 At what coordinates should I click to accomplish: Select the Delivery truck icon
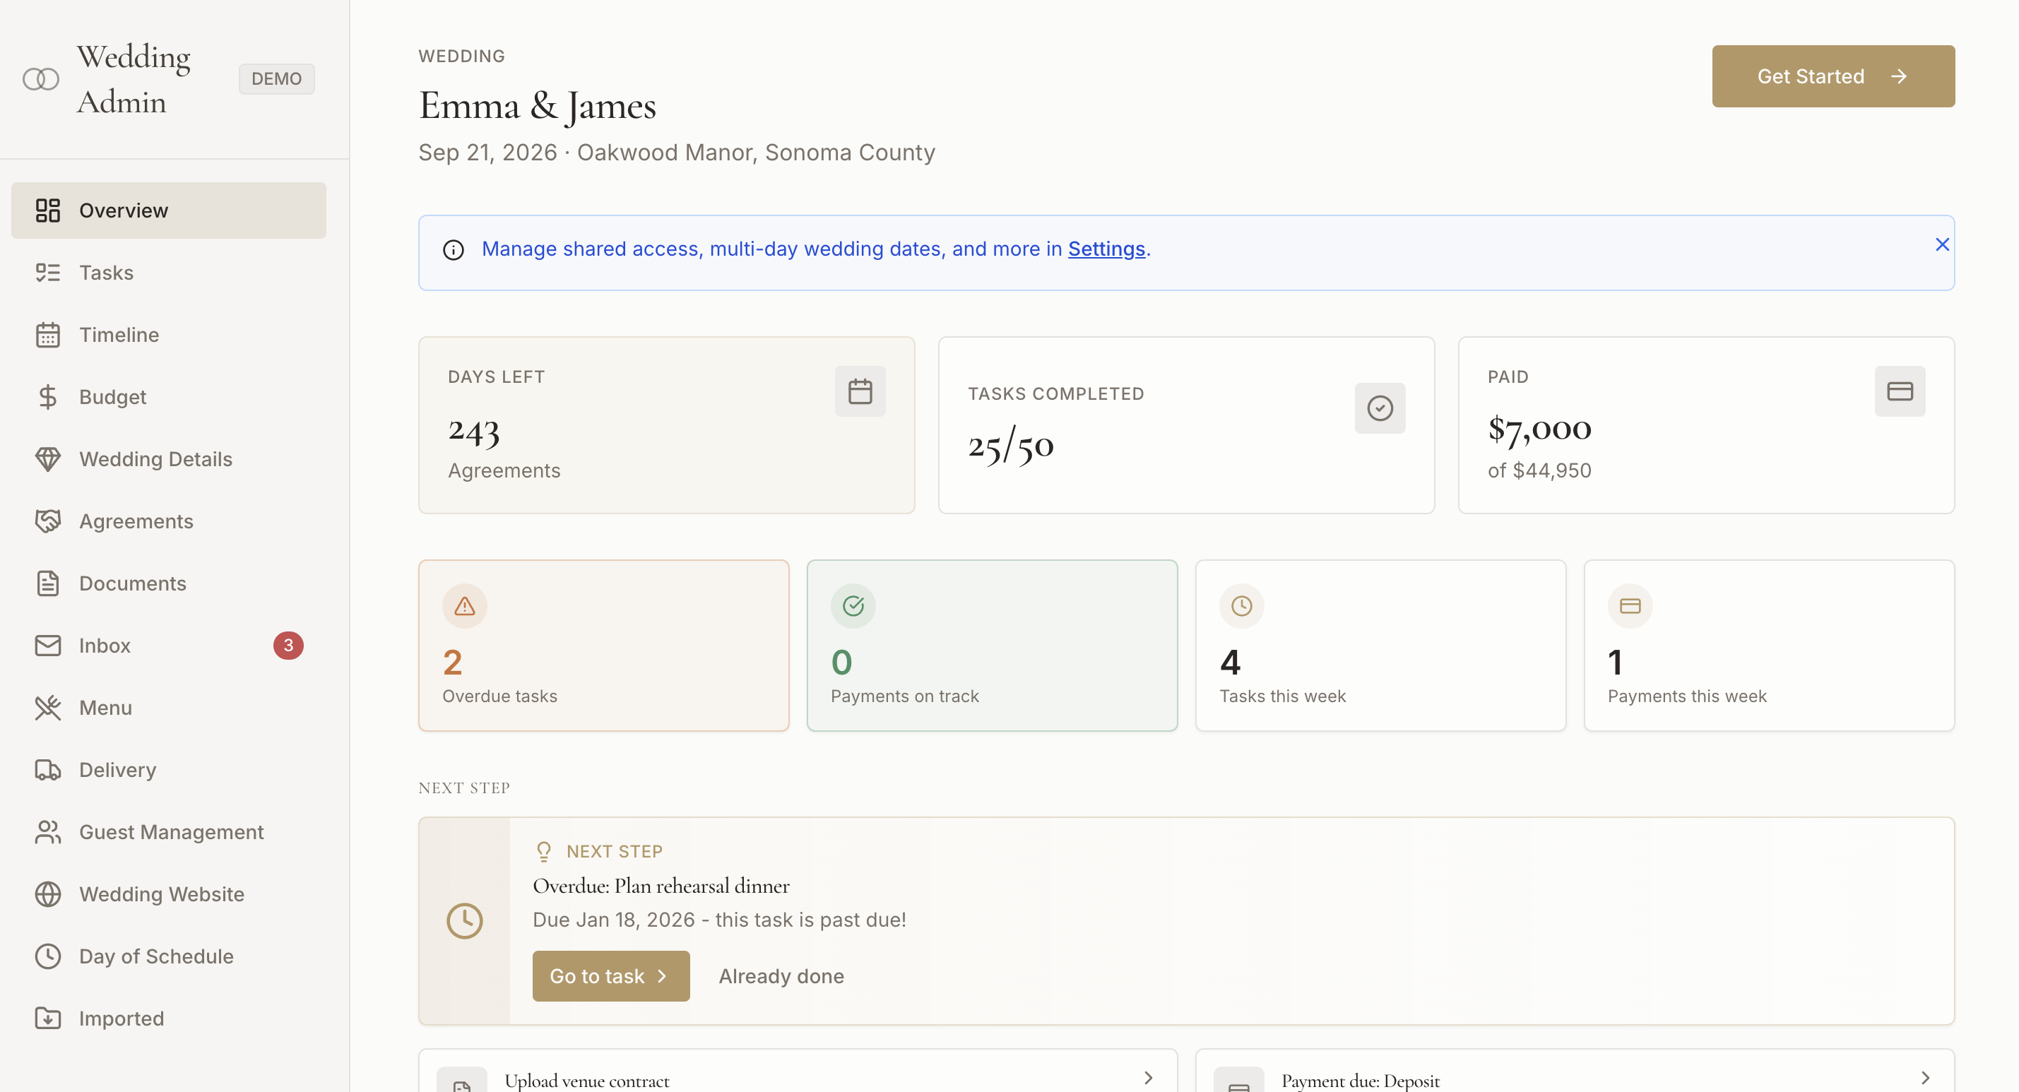(48, 770)
